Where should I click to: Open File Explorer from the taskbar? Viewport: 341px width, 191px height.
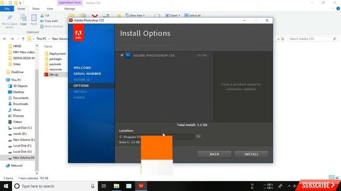click(116, 186)
